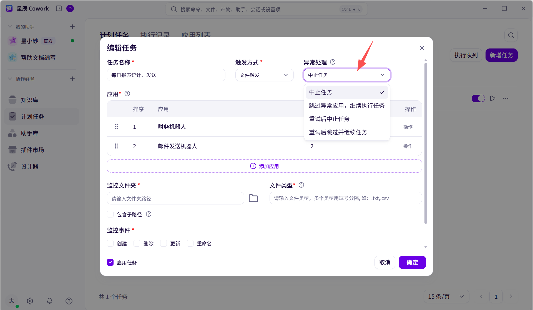Check the 重命名 event checkbox
Image resolution: width=533 pixels, height=310 pixels.
click(190, 243)
